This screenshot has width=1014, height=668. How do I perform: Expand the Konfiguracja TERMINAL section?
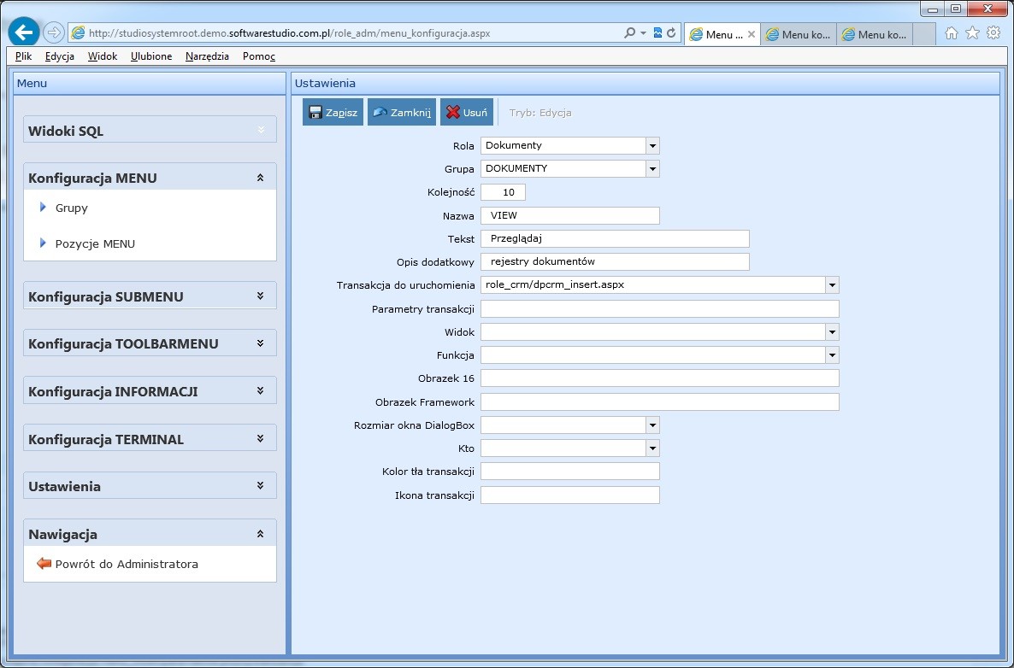(x=260, y=438)
